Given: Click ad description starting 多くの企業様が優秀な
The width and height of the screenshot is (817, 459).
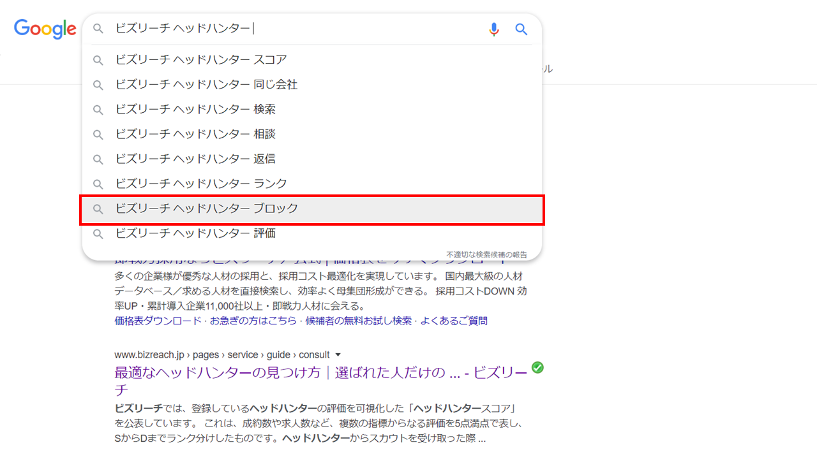Looking at the screenshot, I should coord(321,291).
